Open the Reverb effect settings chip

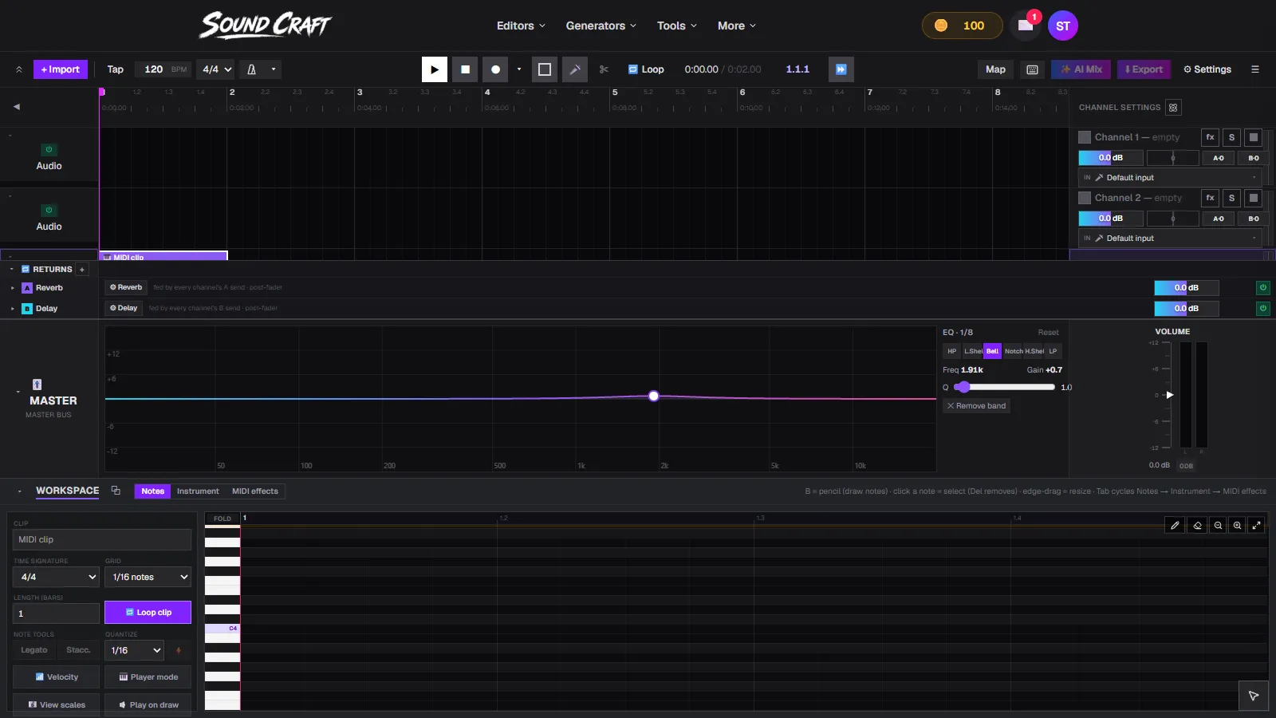click(126, 287)
